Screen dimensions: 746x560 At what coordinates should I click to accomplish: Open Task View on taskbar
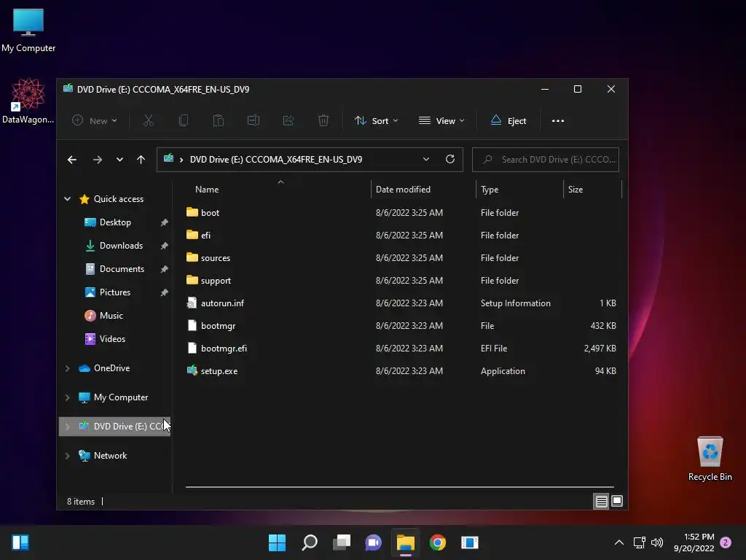(x=342, y=542)
